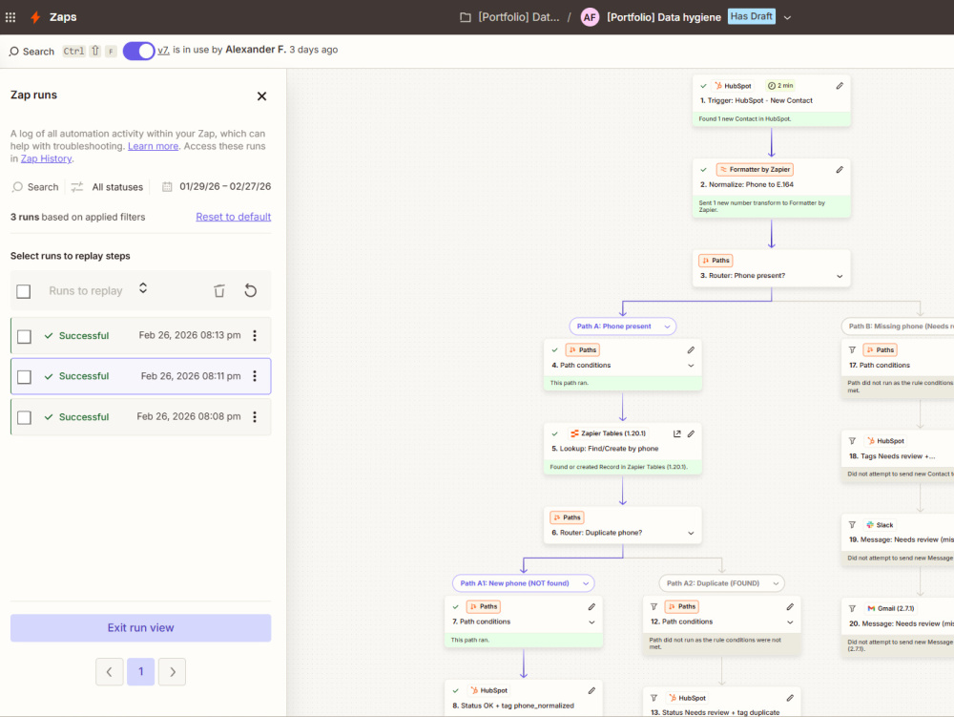Click Zapier Tables badge on step 5
This screenshot has width=954, height=717.
[607, 433]
